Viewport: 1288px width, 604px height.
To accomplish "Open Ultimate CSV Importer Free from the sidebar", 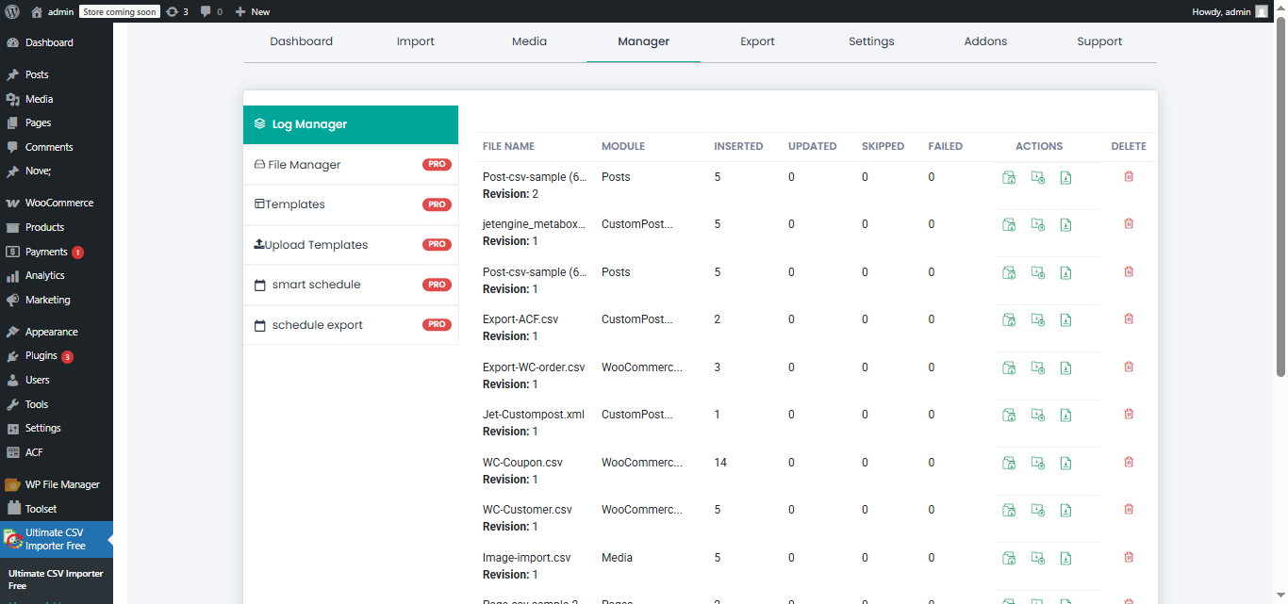I will [x=57, y=539].
